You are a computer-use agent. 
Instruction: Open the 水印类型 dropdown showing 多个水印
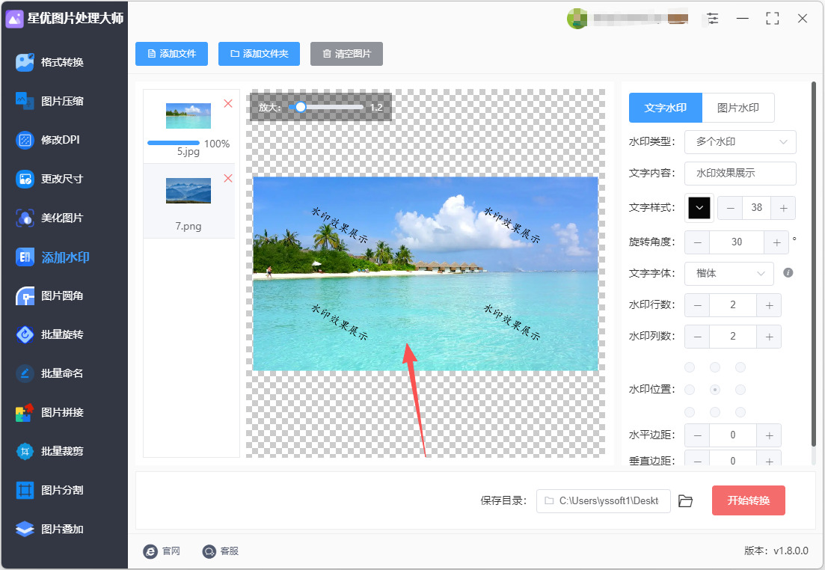pos(740,142)
